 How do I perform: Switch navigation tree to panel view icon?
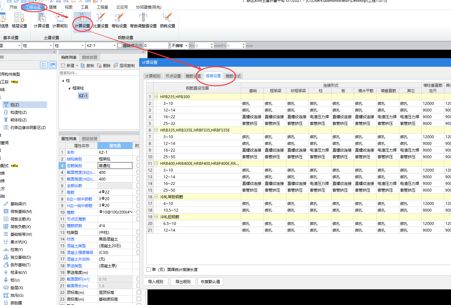click(53, 65)
